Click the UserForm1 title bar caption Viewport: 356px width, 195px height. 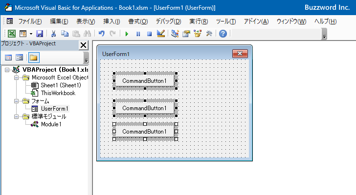coord(115,54)
